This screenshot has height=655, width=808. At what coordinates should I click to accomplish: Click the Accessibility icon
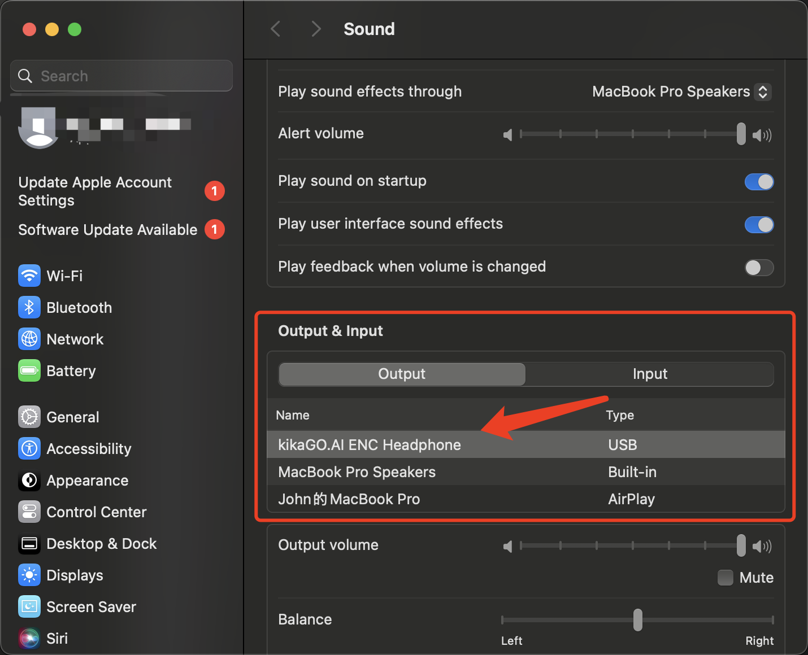coord(29,449)
